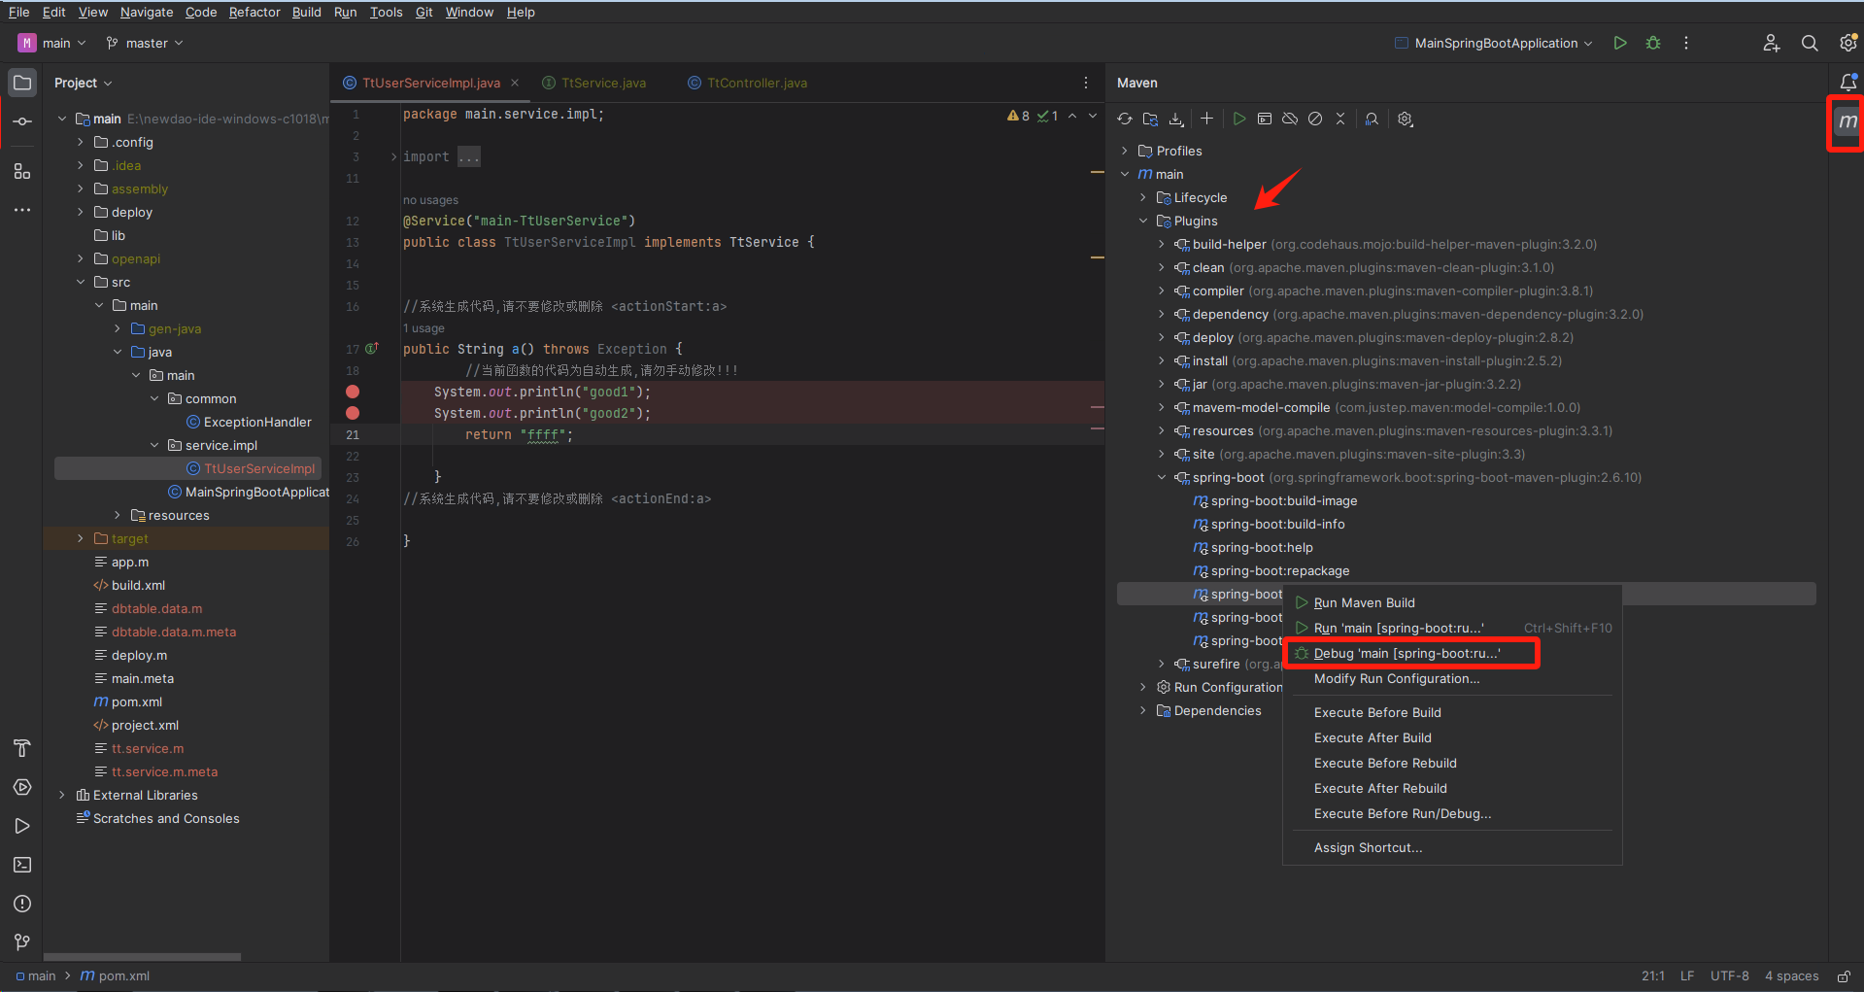
Task: Open main project dropdown
Action: [52, 43]
